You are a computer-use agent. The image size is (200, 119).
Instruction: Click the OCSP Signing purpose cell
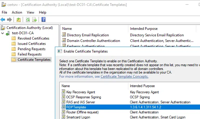pos(140,97)
